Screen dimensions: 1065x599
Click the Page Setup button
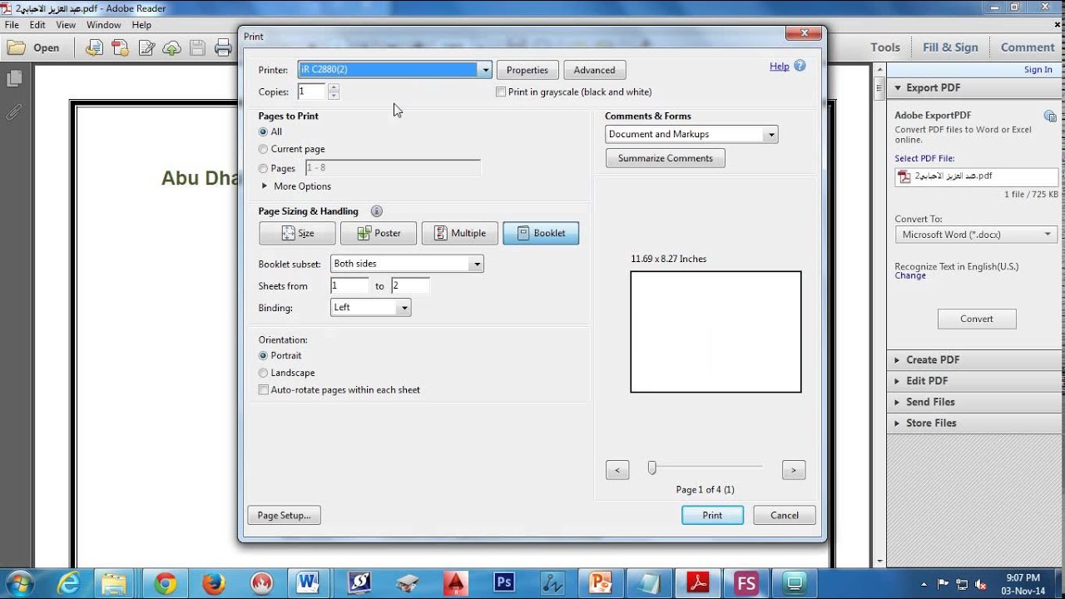pyautogui.click(x=284, y=515)
